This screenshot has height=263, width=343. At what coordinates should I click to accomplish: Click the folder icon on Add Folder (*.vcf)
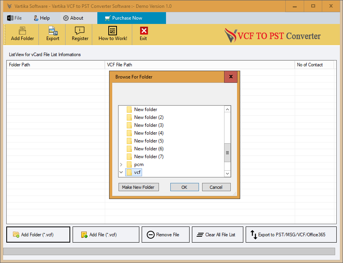tap(16, 235)
